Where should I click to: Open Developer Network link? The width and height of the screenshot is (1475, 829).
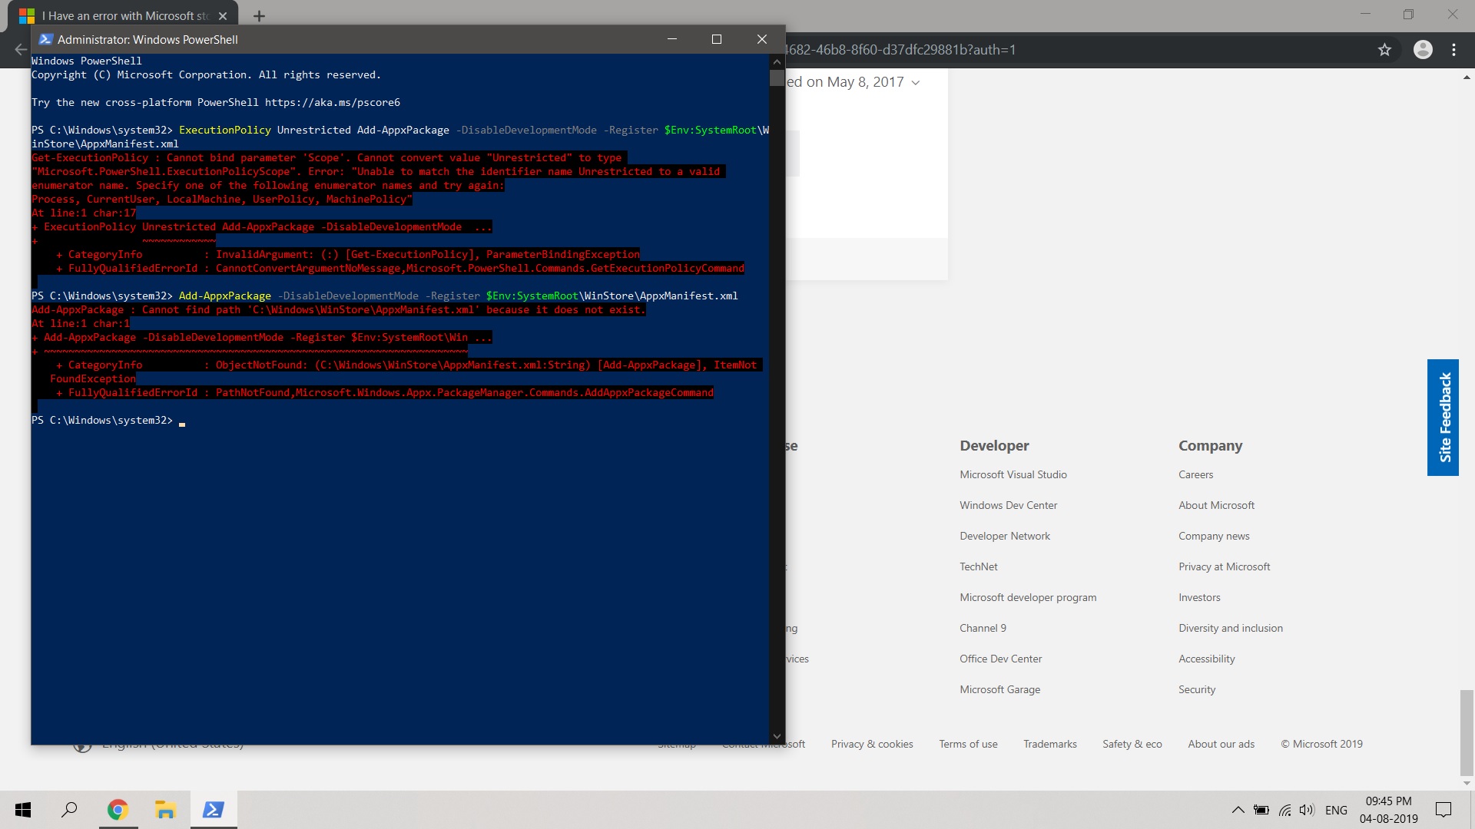1004,536
